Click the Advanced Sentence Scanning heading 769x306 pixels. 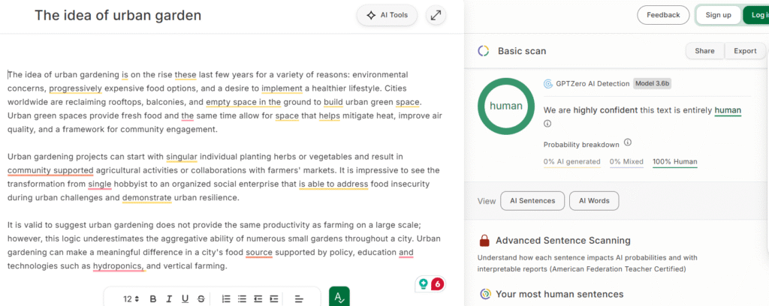[x=563, y=241]
